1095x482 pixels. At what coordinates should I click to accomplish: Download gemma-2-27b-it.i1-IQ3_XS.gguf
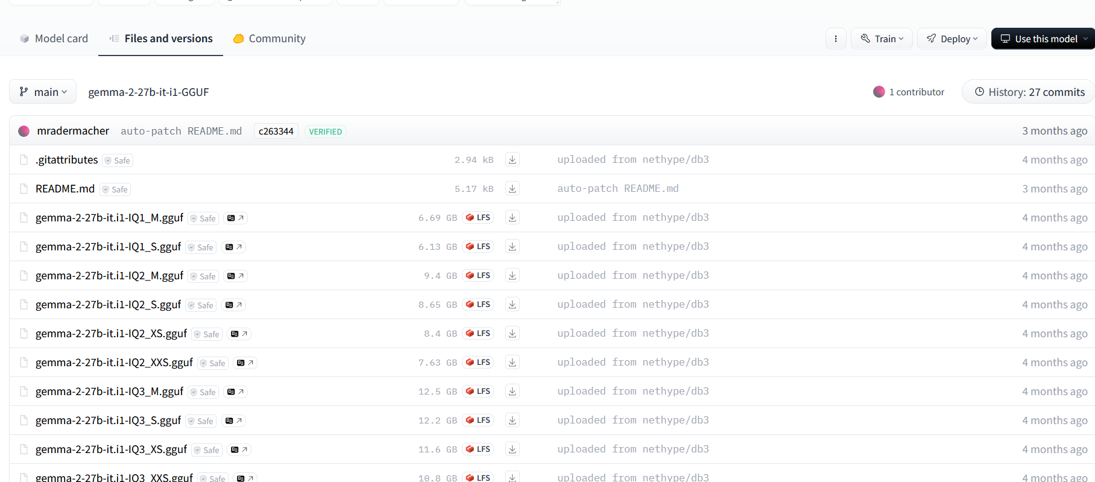pyautogui.click(x=512, y=449)
